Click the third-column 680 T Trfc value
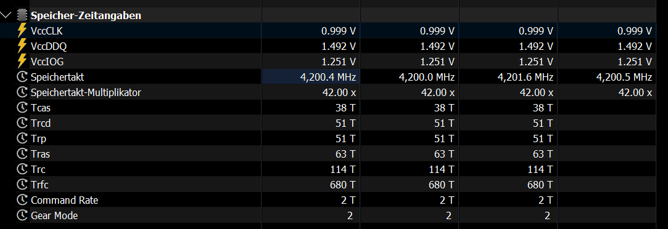Viewport: 668px width, 229px height. (541, 185)
